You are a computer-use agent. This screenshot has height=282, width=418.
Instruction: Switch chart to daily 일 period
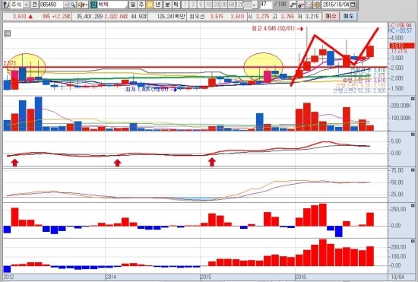pos(133,5)
